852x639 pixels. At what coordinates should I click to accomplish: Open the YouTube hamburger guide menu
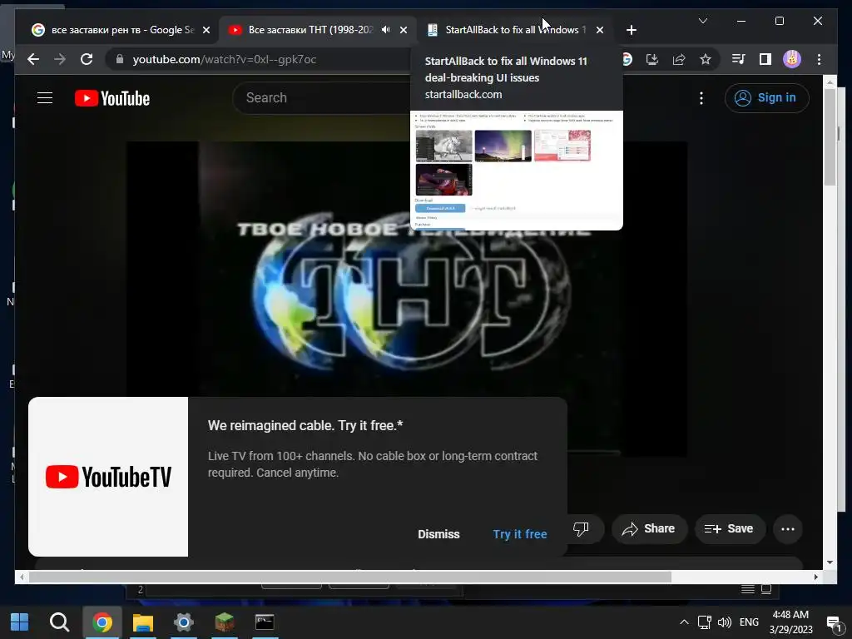45,98
